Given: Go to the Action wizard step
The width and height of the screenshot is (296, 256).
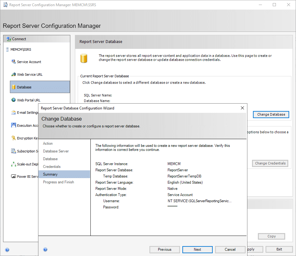Looking at the screenshot, I should [48, 143].
